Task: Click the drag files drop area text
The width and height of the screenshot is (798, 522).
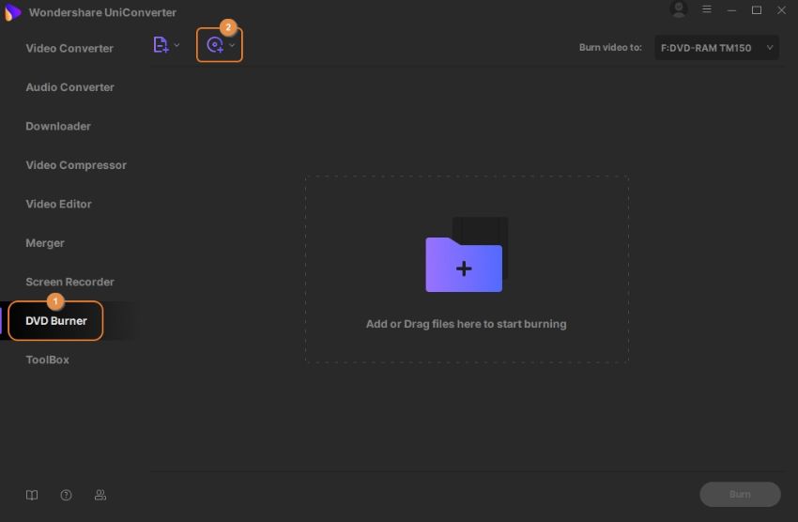Action: coord(466,324)
